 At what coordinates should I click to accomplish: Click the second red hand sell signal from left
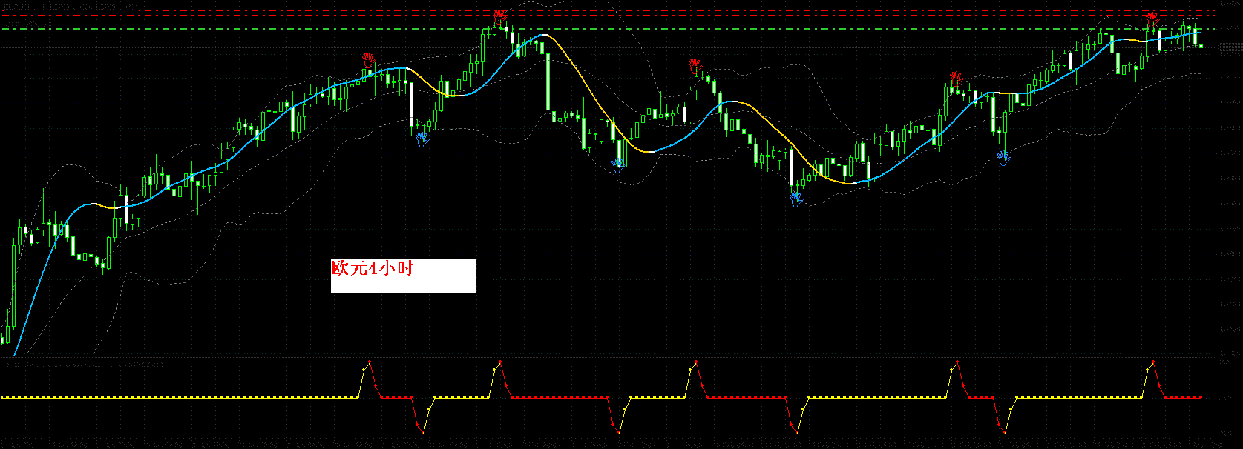(x=500, y=16)
